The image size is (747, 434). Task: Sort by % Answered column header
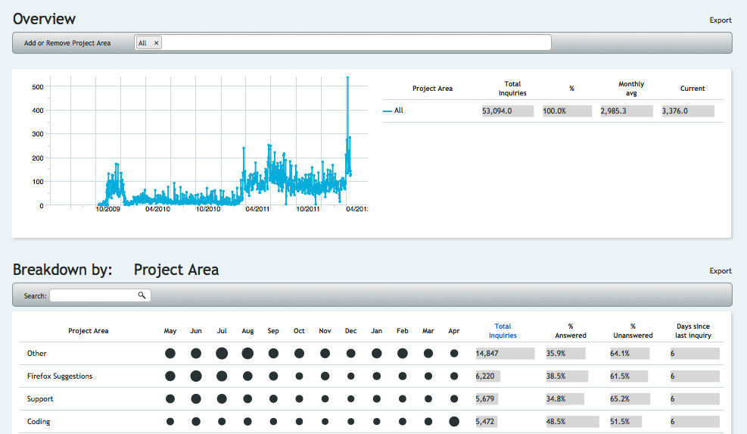pos(570,331)
